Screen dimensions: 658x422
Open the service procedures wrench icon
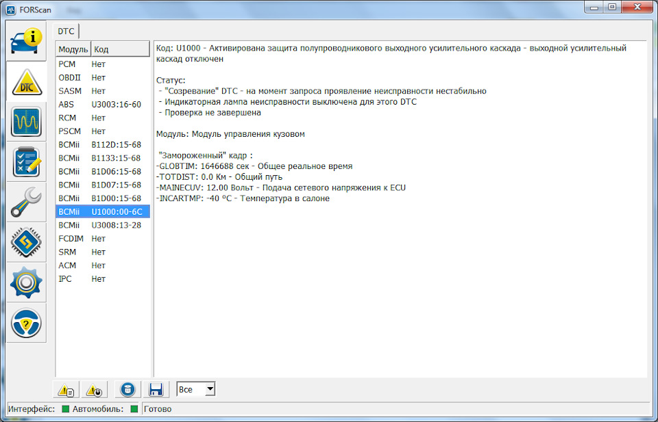pyautogui.click(x=26, y=202)
